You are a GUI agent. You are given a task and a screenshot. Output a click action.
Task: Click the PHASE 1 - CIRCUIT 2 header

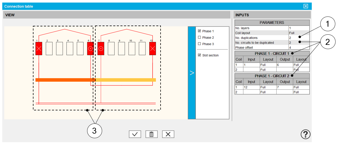point(272,76)
